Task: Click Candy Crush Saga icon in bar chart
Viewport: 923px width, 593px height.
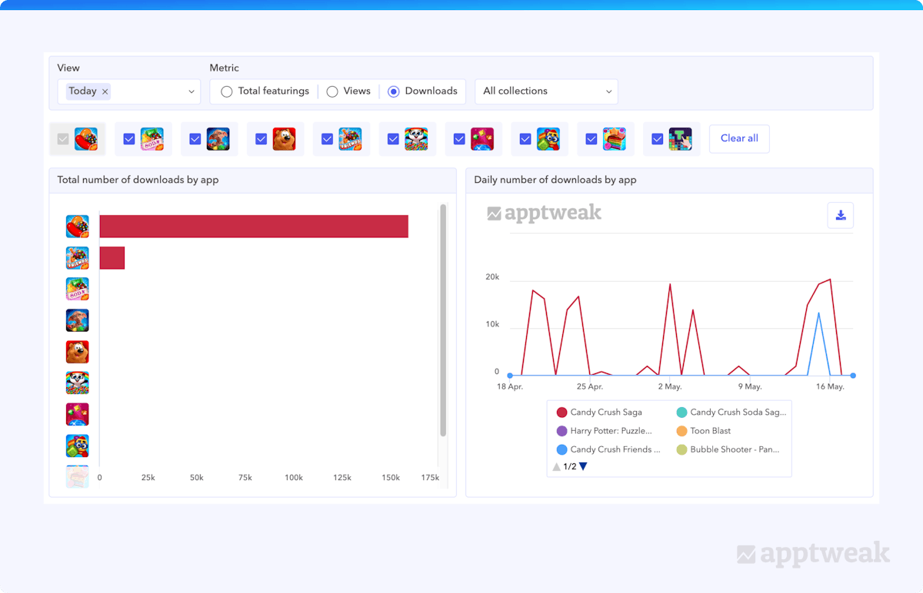Action: [x=78, y=227]
